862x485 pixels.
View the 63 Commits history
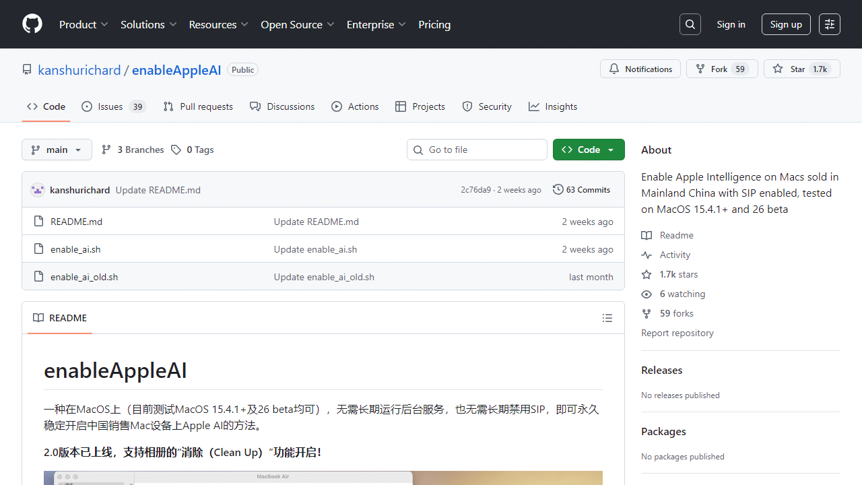(x=581, y=190)
